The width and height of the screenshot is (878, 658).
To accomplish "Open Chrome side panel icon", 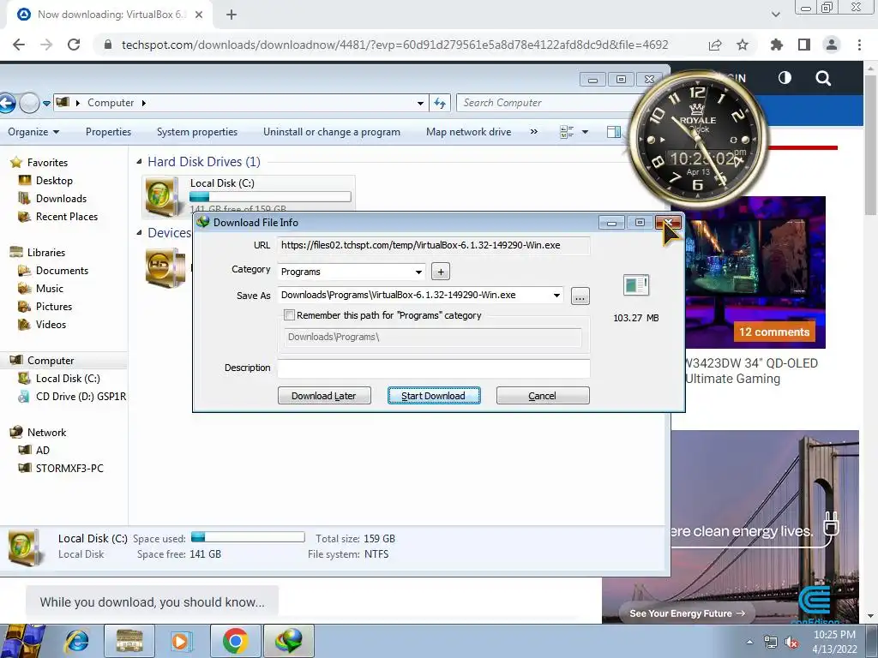I will click(x=804, y=45).
